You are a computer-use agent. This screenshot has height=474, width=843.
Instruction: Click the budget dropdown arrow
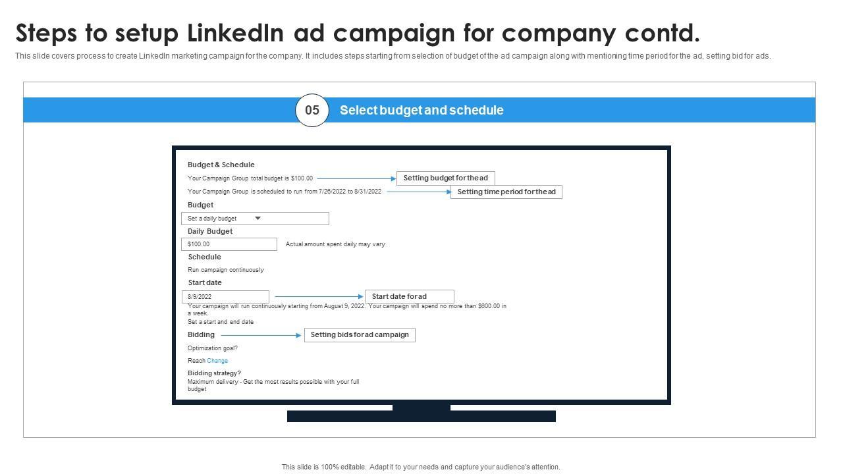(258, 219)
